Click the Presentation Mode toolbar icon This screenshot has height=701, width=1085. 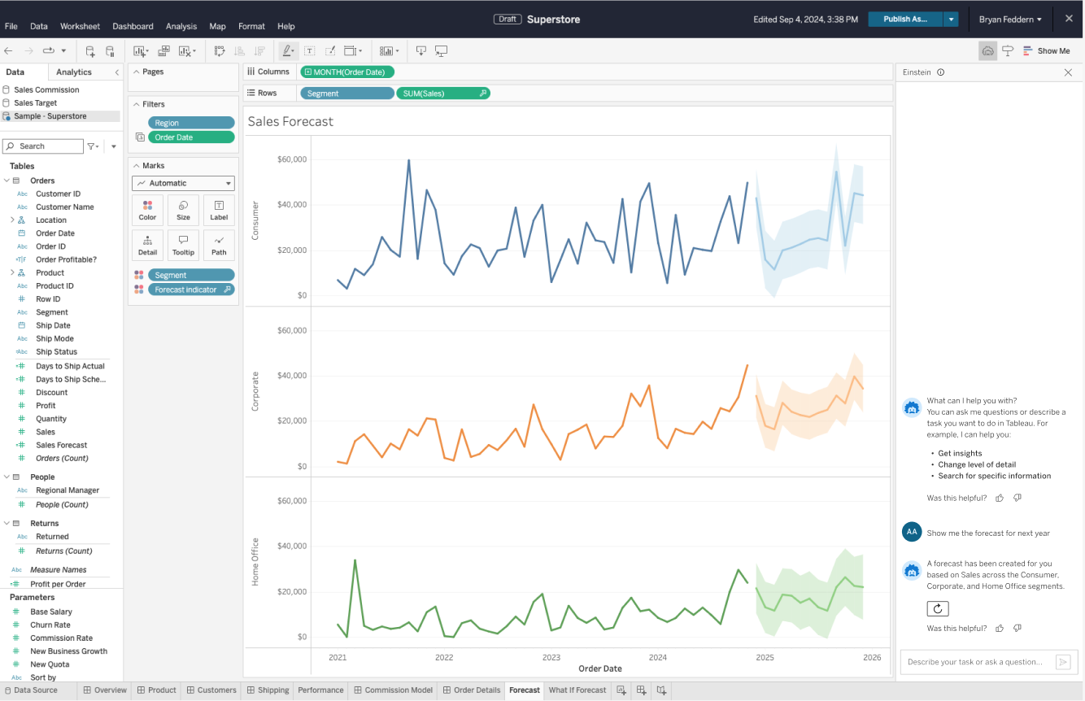click(440, 50)
